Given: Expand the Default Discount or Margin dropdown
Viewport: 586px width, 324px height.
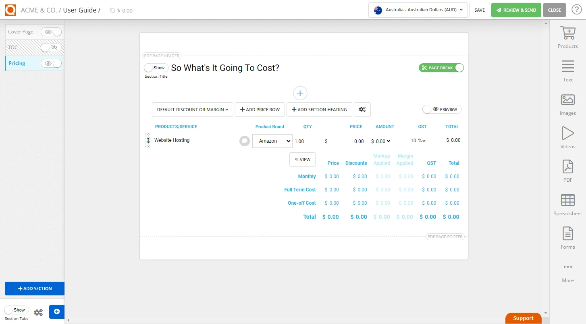Looking at the screenshot, I should pos(192,110).
